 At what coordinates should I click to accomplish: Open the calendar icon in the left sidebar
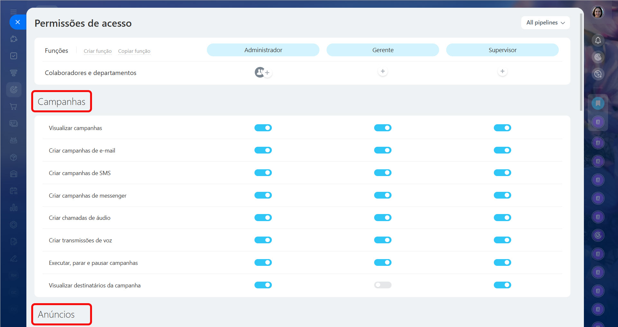[14, 191]
